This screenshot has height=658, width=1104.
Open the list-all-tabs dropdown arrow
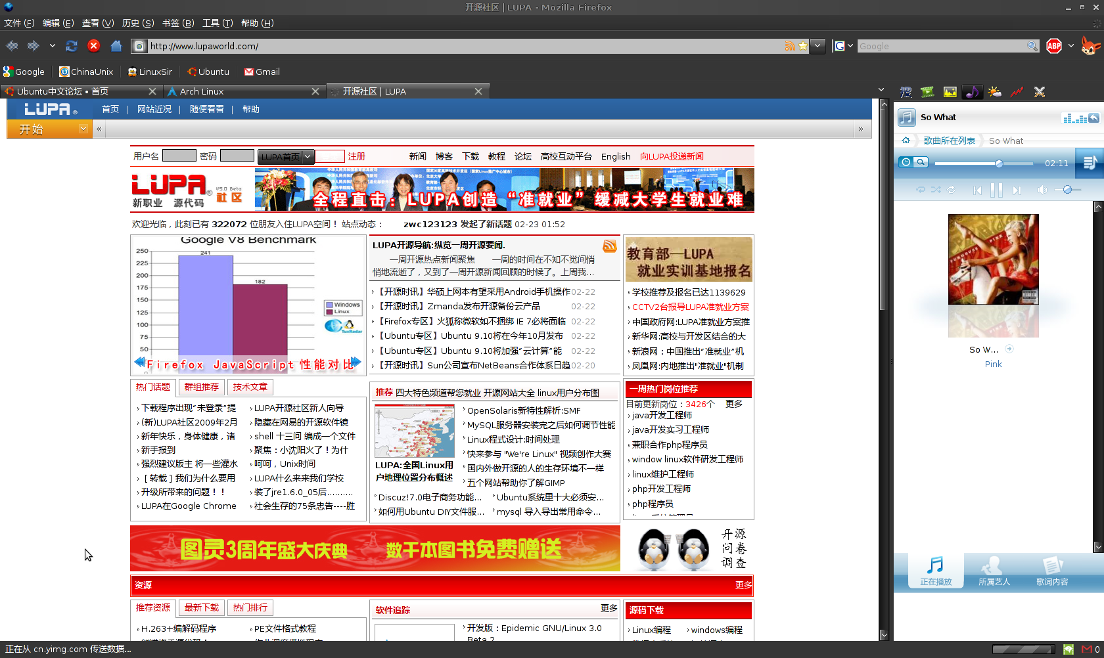[x=881, y=90]
